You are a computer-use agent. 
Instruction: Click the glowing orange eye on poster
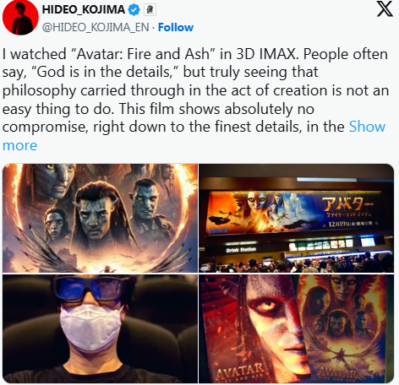(x=267, y=306)
